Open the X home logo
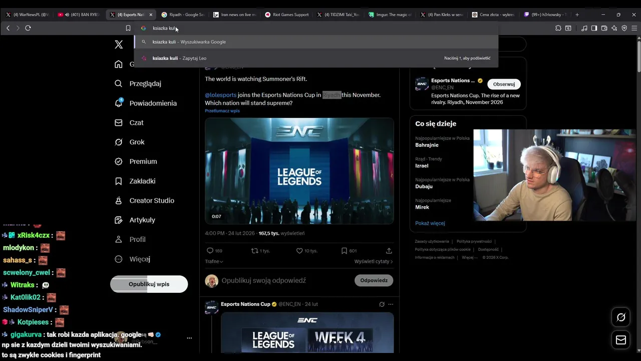 point(119,45)
